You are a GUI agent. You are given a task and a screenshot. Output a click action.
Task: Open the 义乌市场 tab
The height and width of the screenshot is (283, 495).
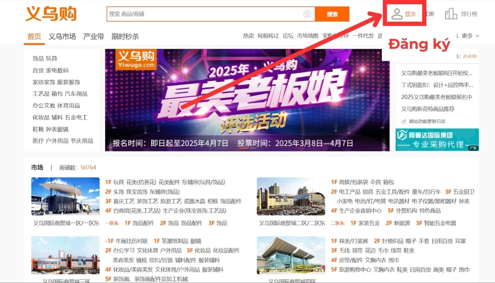[x=62, y=36]
